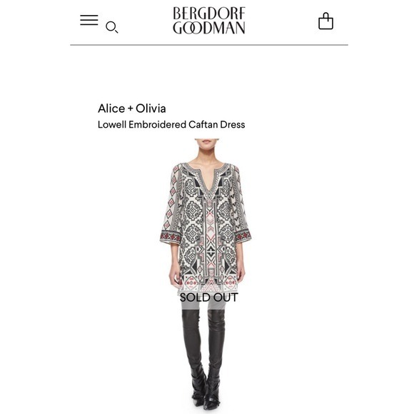
Task: Open the caftan dress product photo
Action: (x=206, y=274)
